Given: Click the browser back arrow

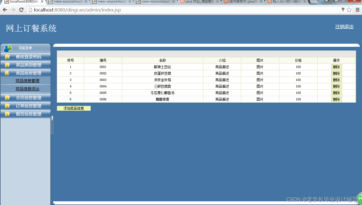Looking at the screenshot, I should click(x=5, y=10).
